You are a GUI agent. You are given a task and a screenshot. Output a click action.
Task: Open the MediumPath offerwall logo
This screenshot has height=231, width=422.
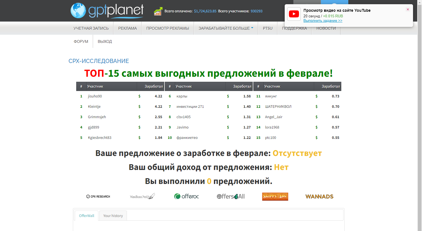point(142,196)
